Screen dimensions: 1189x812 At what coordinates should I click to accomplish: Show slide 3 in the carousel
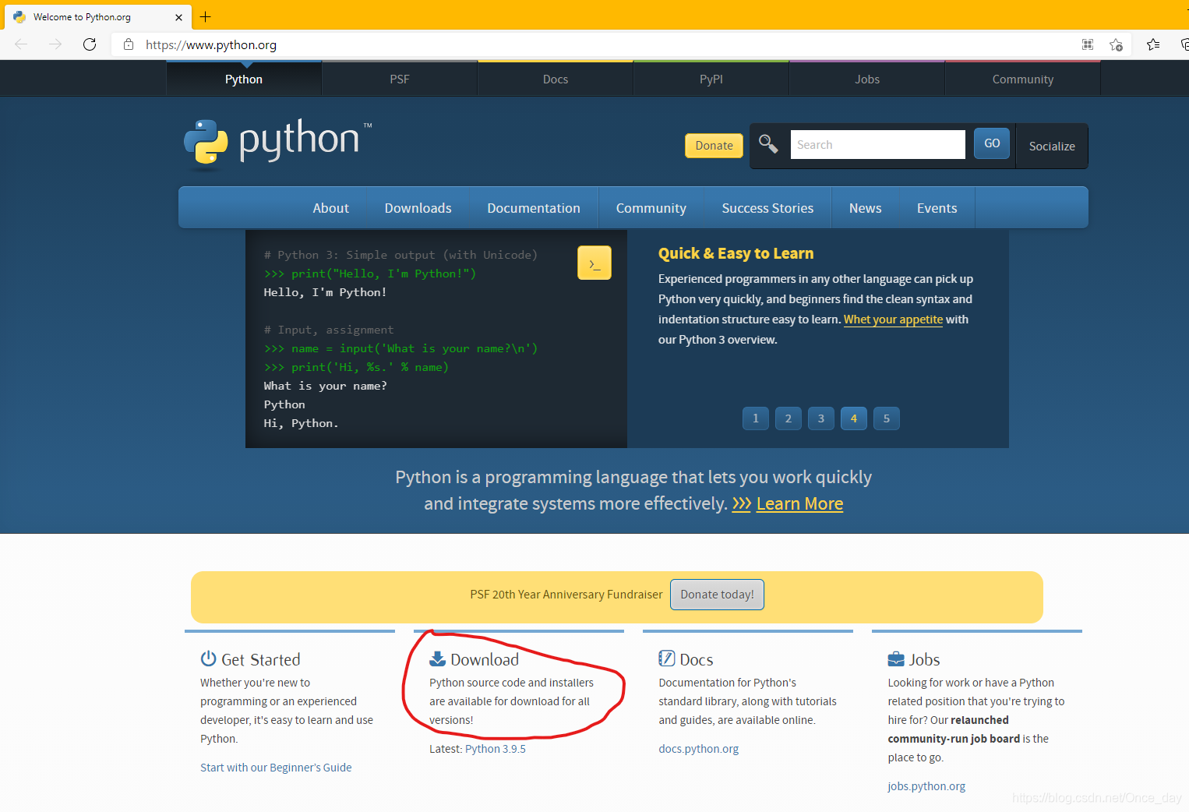tap(821, 418)
